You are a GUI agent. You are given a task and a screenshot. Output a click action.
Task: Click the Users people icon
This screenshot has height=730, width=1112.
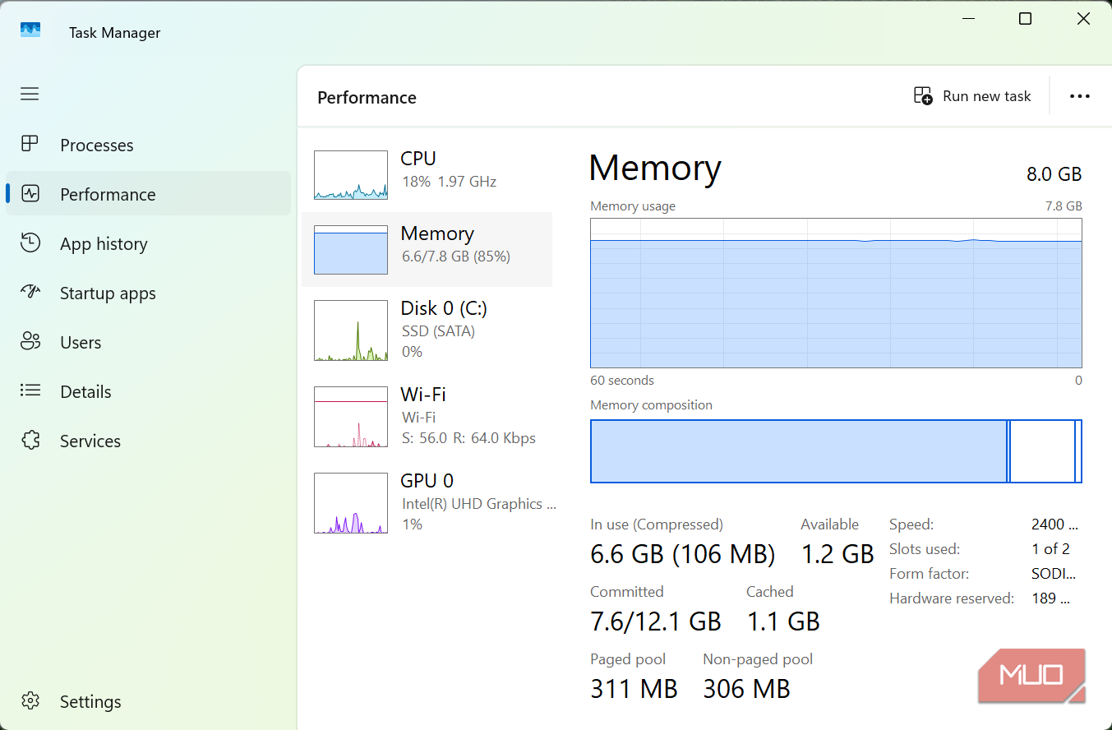[x=30, y=342]
